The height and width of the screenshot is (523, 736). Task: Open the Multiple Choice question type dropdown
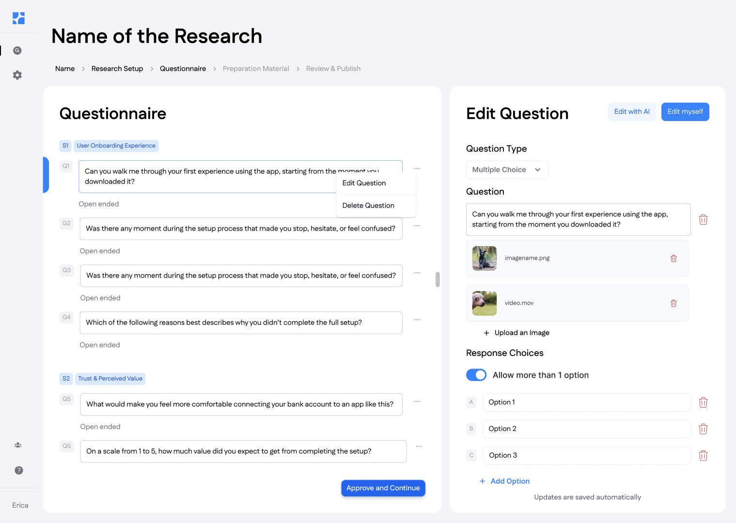pos(507,170)
